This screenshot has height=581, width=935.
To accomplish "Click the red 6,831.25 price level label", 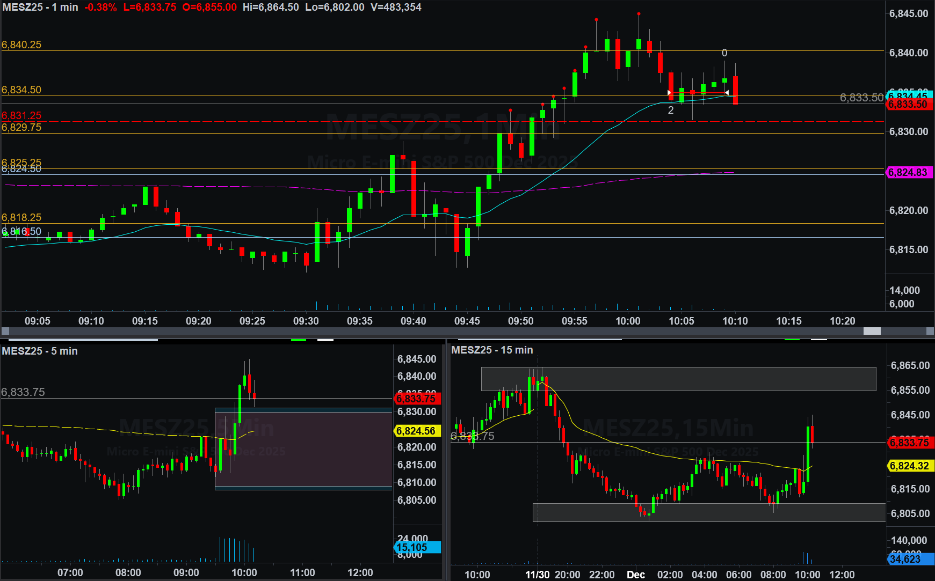I will pos(21,115).
